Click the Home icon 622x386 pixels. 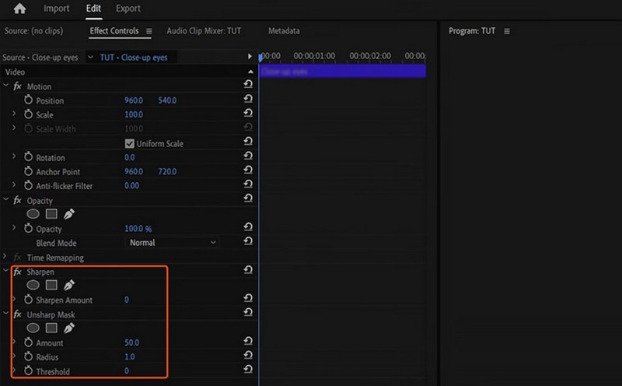pos(19,9)
